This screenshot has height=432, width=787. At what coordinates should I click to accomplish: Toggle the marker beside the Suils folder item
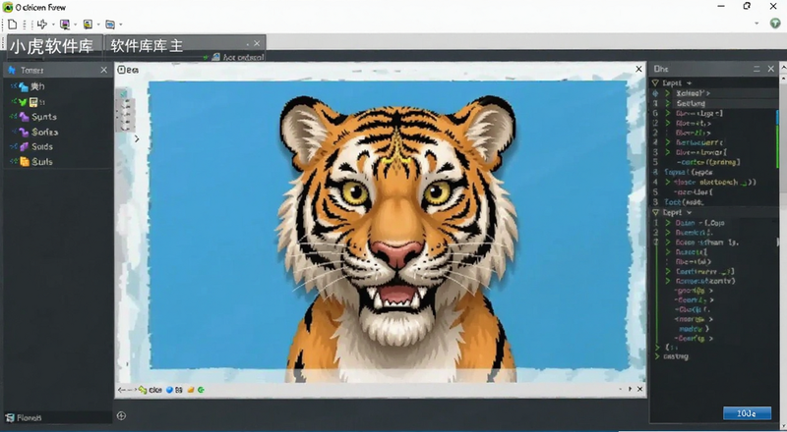coord(14,161)
